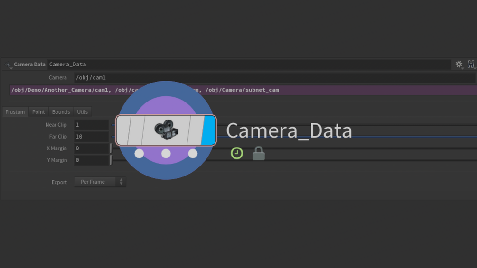
Task: Click the X Margin value field
Action: point(91,148)
